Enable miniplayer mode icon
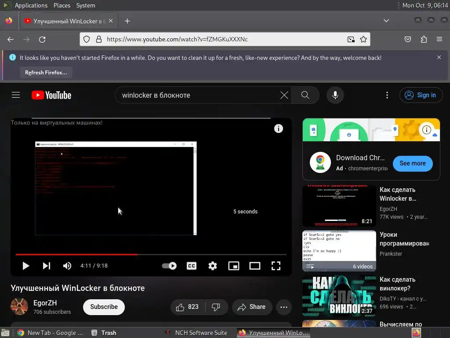The height and width of the screenshot is (338, 450). coord(234,266)
